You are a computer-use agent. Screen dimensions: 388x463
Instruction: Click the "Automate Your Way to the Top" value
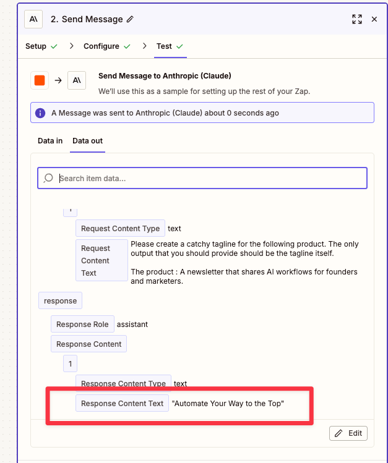228,404
